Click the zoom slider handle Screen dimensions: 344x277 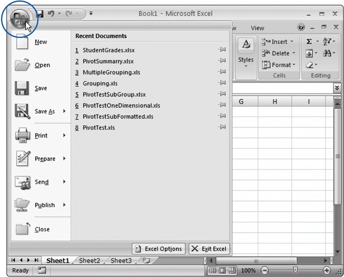point(295,270)
